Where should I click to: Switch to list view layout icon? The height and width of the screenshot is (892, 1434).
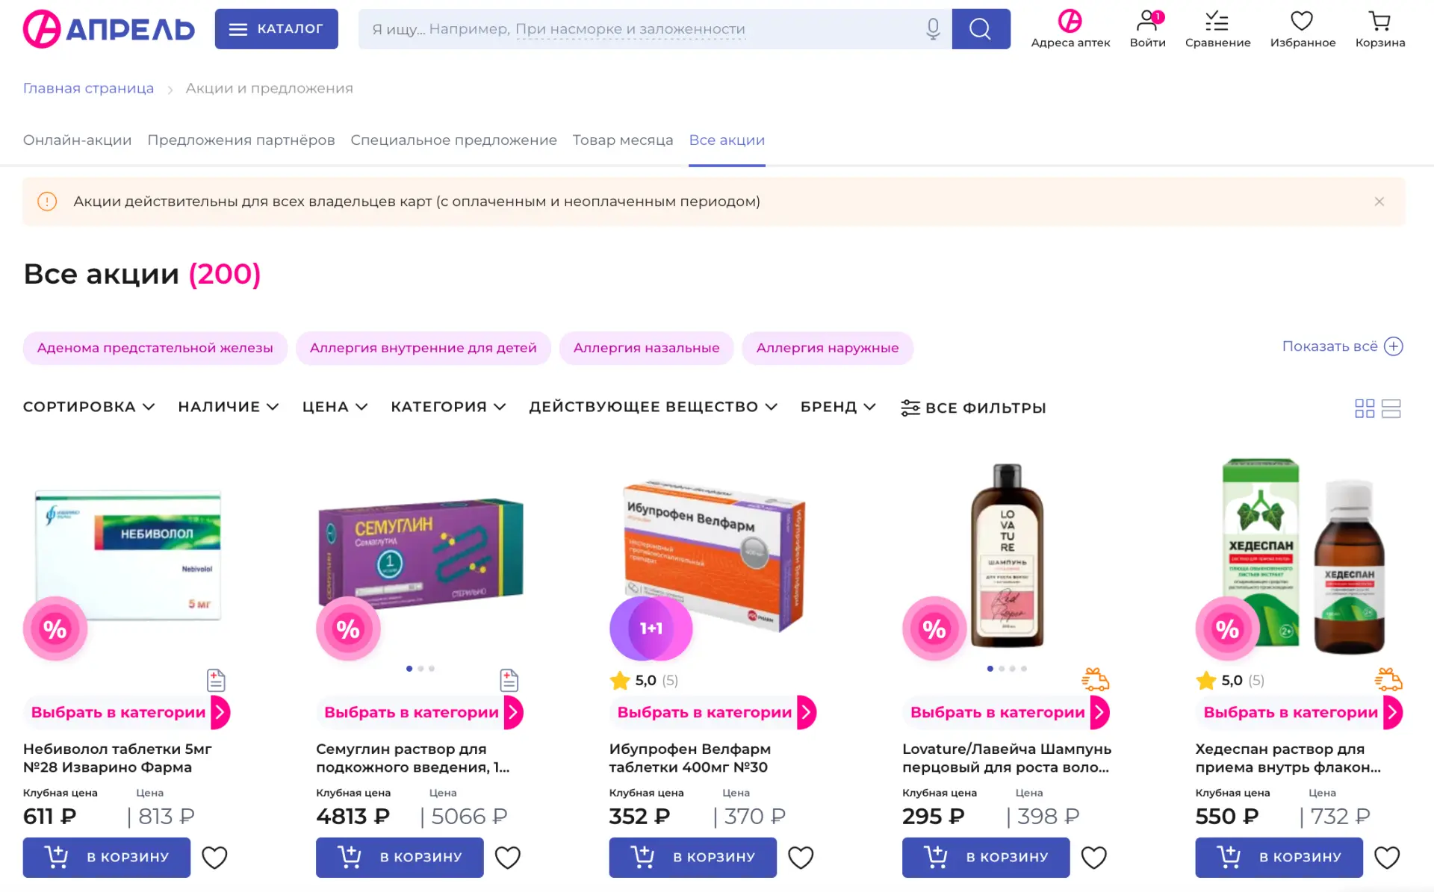(1391, 408)
